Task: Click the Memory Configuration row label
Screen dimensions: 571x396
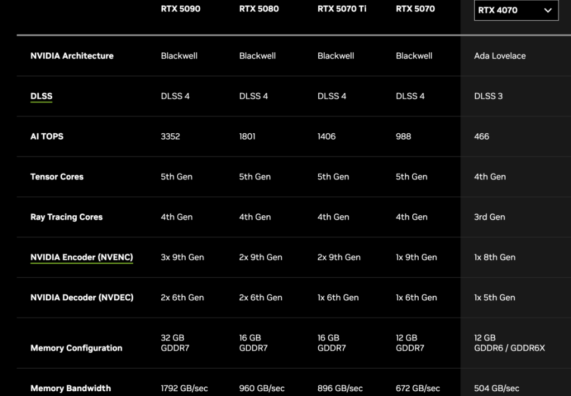Action: tap(76, 348)
